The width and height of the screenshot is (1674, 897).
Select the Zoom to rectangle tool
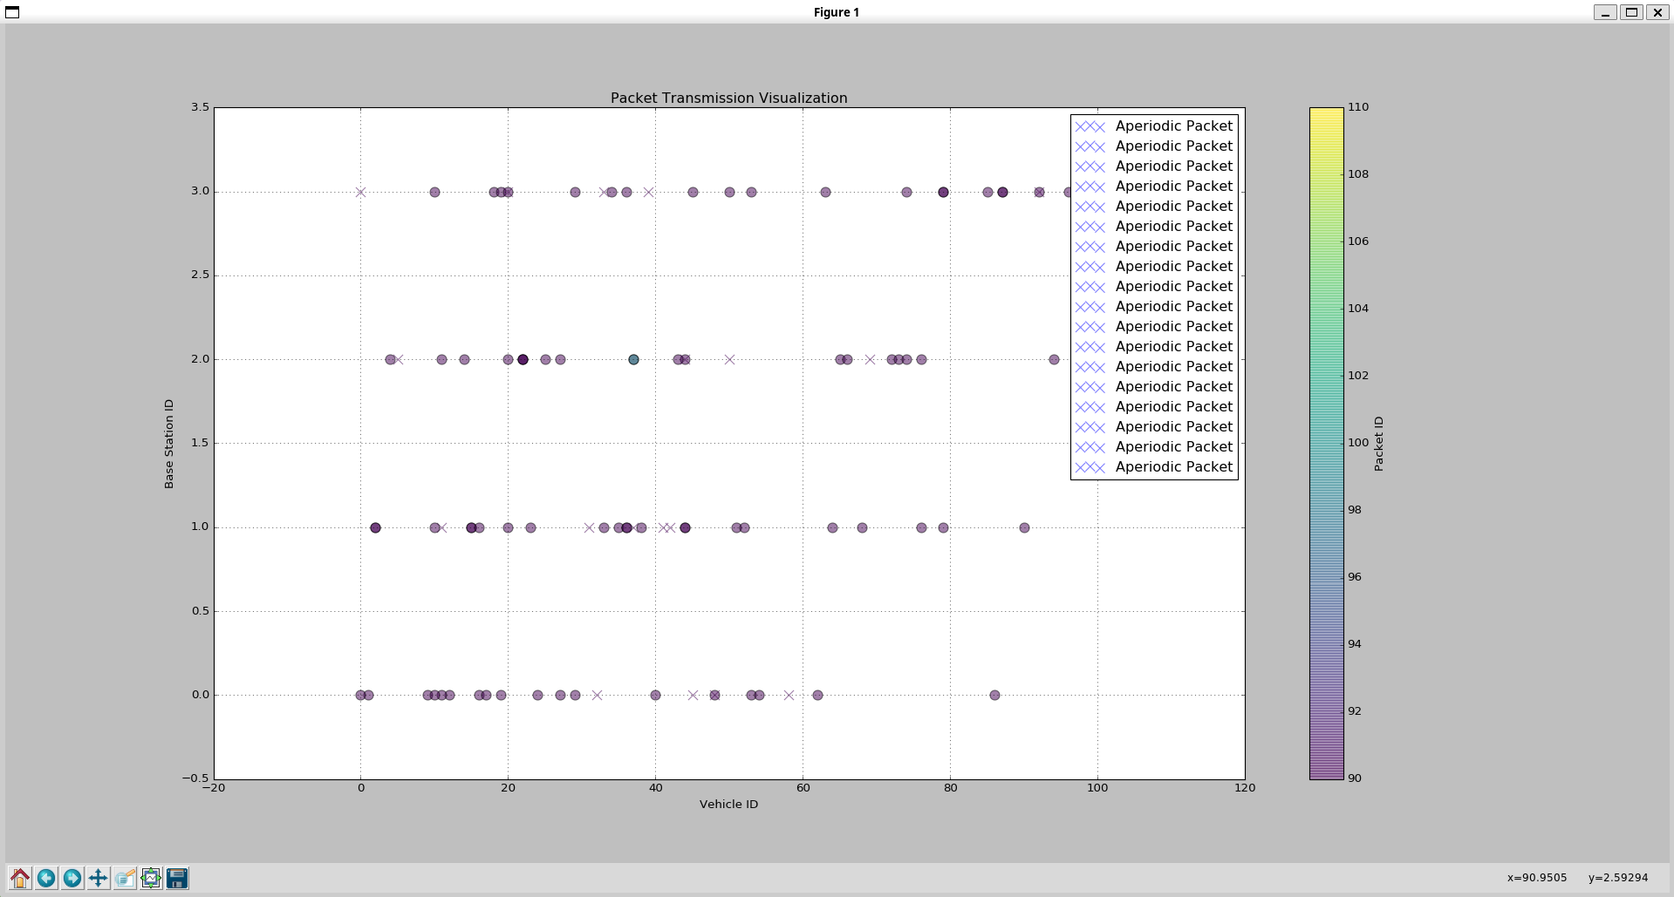pos(125,878)
